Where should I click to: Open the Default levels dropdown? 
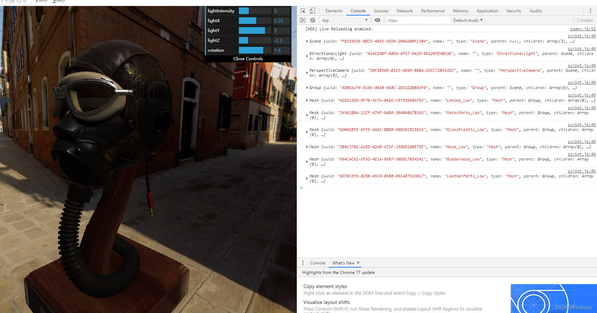click(468, 20)
